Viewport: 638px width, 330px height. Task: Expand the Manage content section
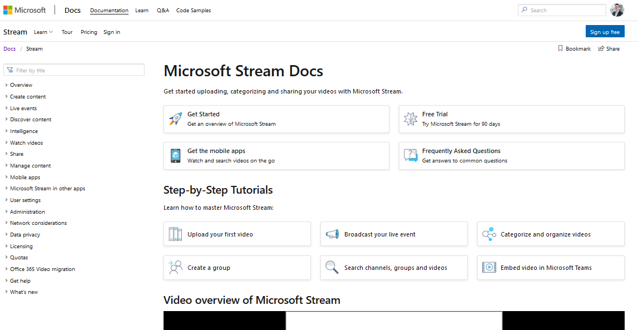(x=7, y=166)
